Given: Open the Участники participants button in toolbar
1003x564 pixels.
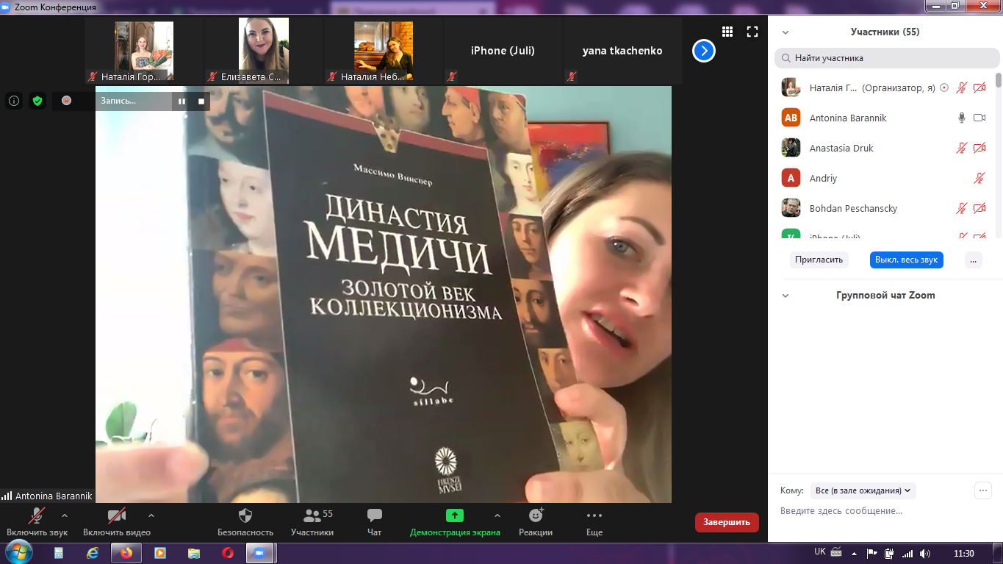Looking at the screenshot, I should point(312,521).
